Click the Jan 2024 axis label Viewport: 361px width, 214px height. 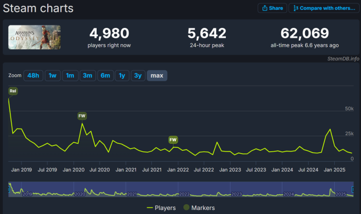coord(282,170)
